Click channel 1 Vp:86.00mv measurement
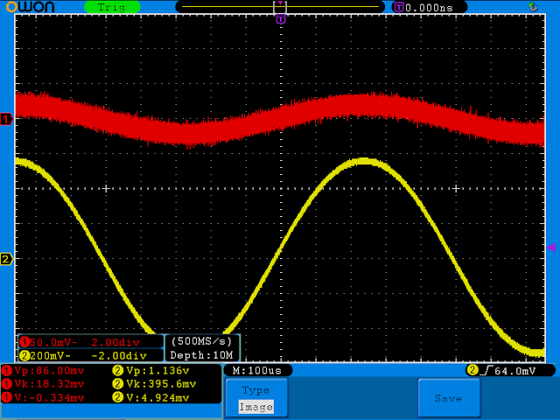The image size is (560, 420). tap(43, 371)
